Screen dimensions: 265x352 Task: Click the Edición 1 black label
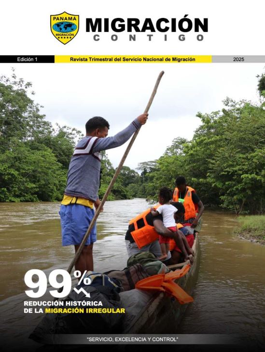(x=27, y=59)
